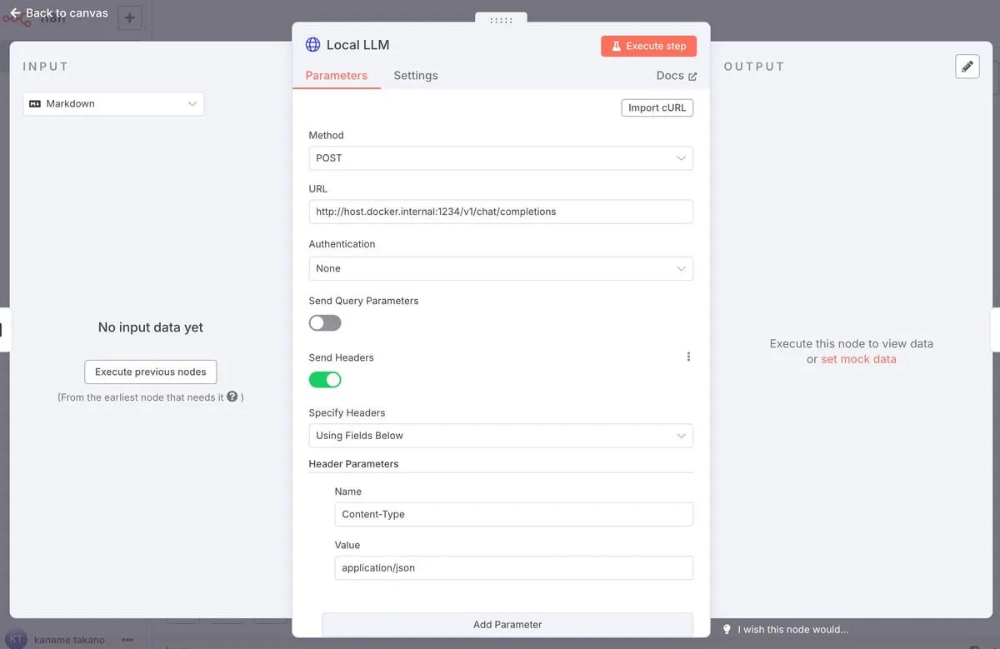
Task: Click the Local LLM globe icon
Action: point(312,45)
